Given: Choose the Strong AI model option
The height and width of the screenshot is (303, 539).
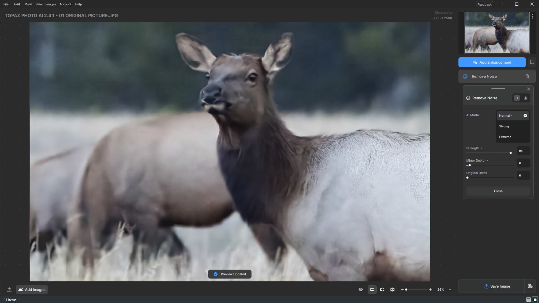Looking at the screenshot, I should [x=504, y=126].
